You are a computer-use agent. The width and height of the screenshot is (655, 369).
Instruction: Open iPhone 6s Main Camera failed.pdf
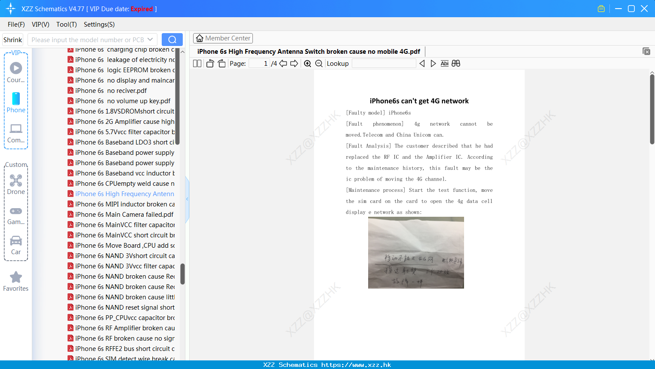pyautogui.click(x=120, y=215)
